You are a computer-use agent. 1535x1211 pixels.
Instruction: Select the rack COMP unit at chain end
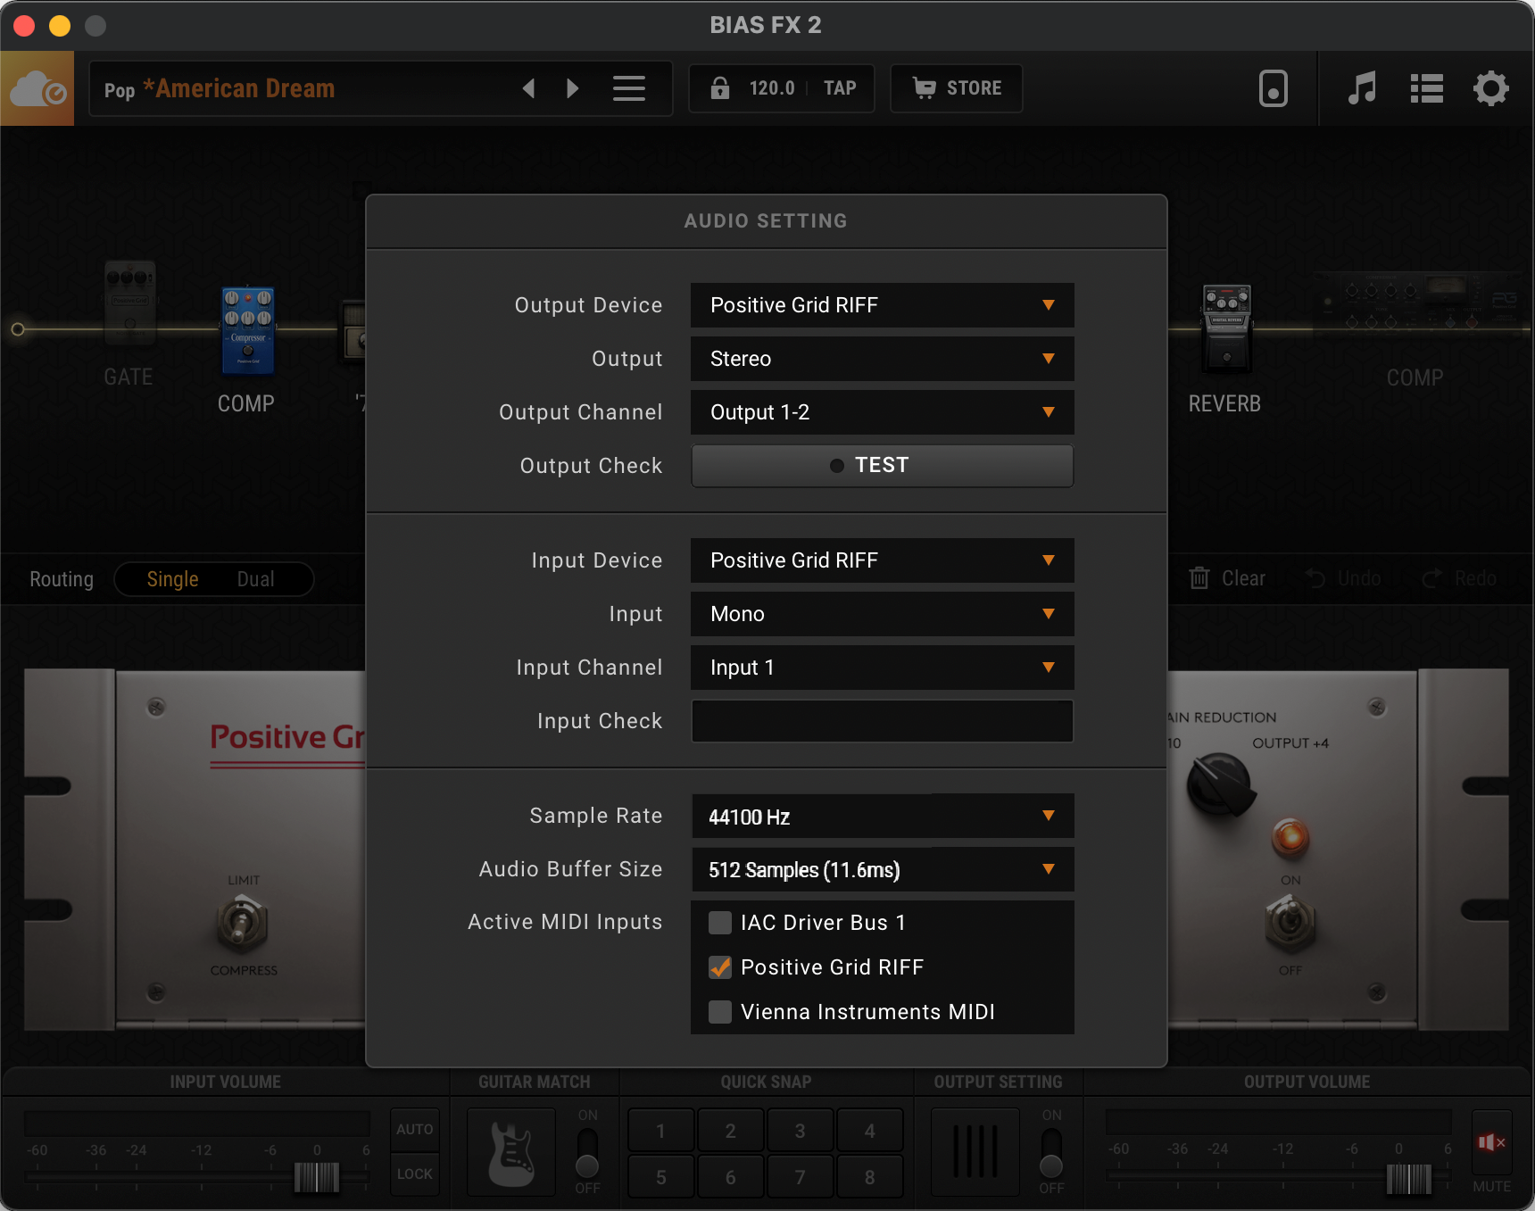click(x=1416, y=304)
